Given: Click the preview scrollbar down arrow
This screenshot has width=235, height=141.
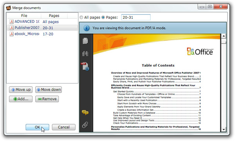Looking at the screenshot, I should (x=224, y=130).
